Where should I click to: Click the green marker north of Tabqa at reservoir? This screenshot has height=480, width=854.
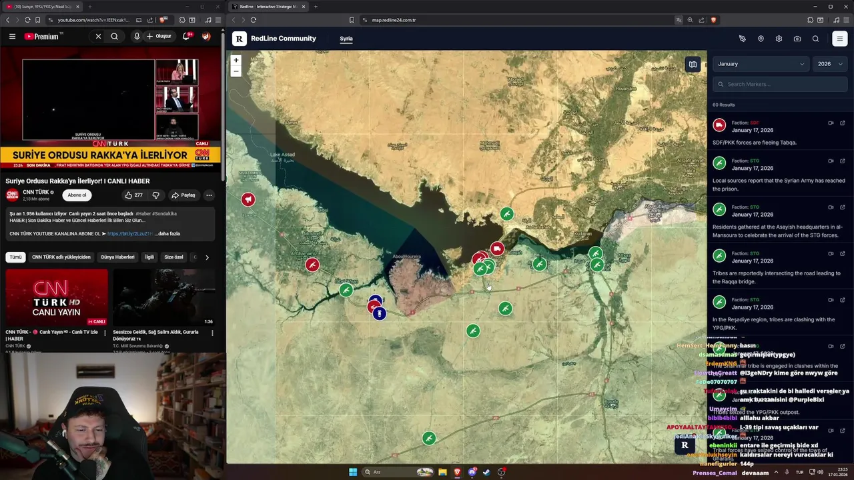pyautogui.click(x=507, y=214)
